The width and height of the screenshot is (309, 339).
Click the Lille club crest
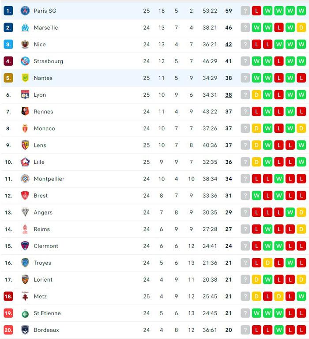[25, 162]
